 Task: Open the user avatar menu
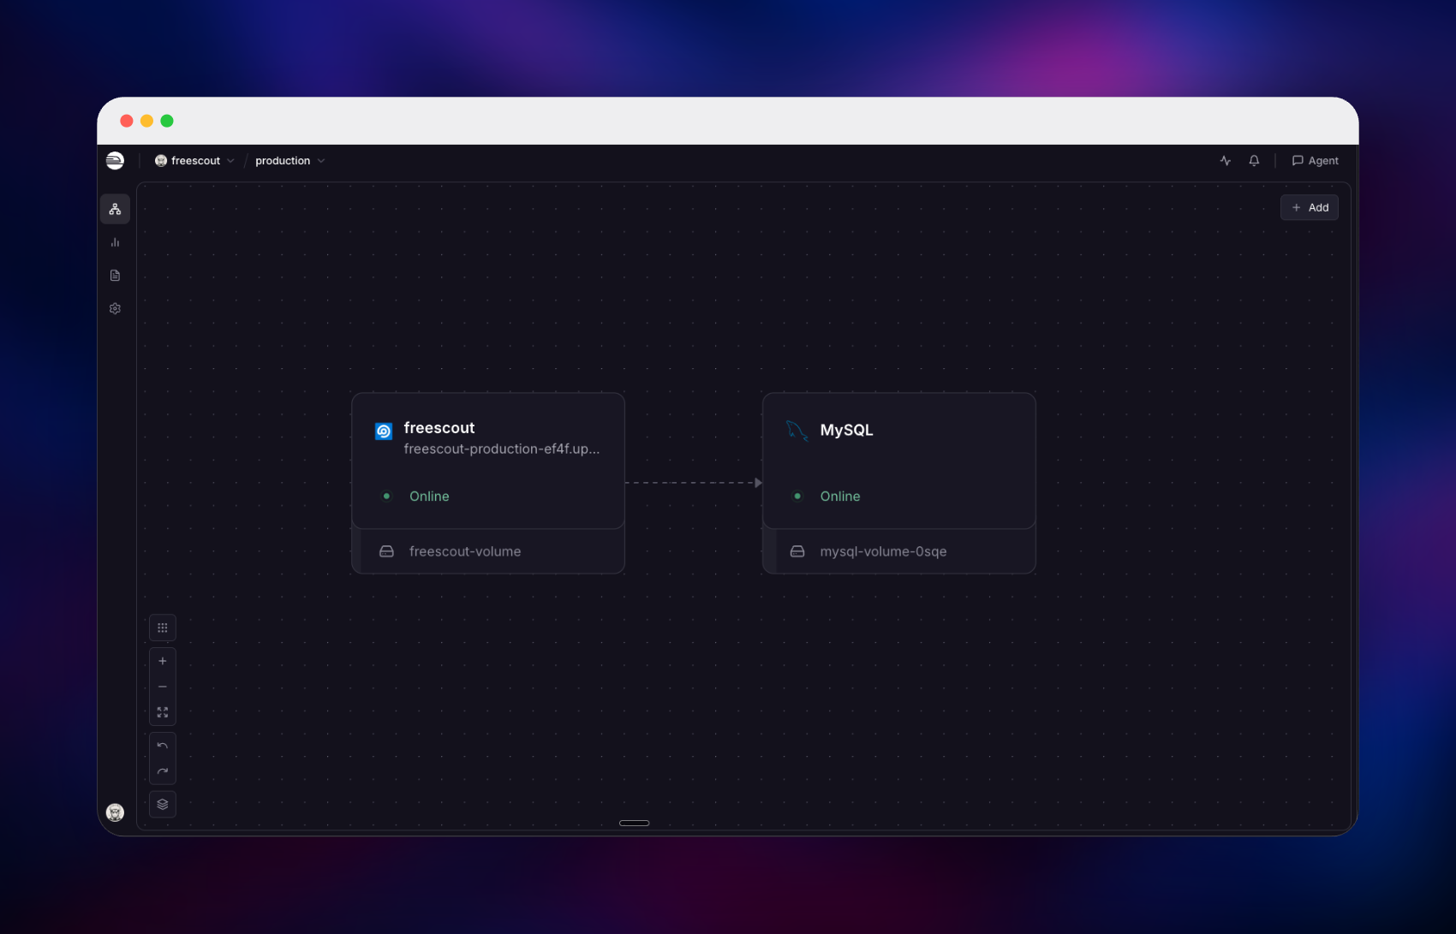pyautogui.click(x=115, y=812)
